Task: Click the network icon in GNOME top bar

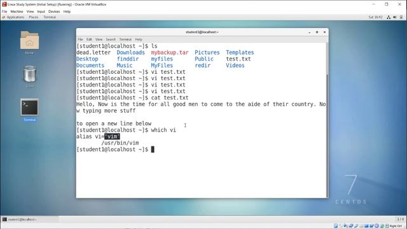Action: click(389, 17)
